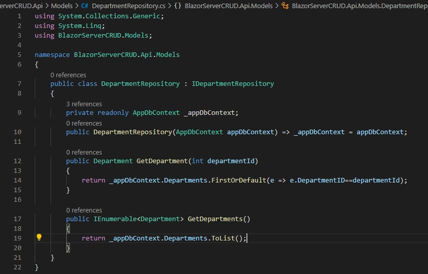
Task: Click the C# file icon in breadcrumb
Action: tap(85, 5)
